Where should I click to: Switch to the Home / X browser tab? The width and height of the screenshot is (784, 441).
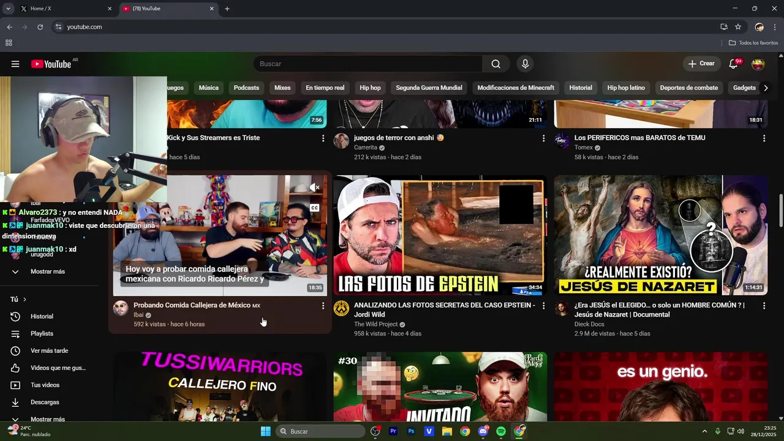66,9
